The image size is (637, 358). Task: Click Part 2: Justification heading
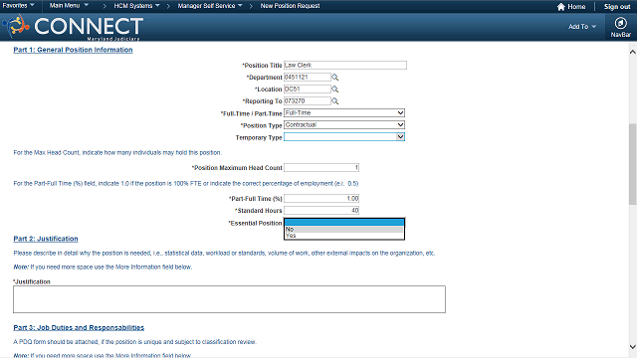46,239
